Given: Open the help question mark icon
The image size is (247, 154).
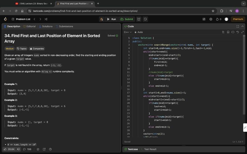Looking at the screenshot, I should click(x=50, y=149).
